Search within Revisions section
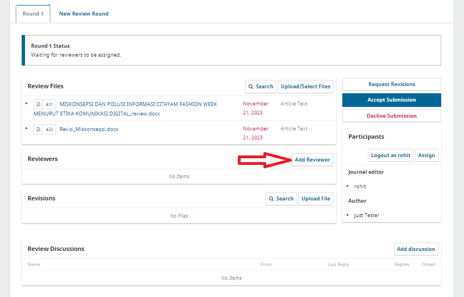Viewport: 464px width, 297px height. tap(281, 199)
